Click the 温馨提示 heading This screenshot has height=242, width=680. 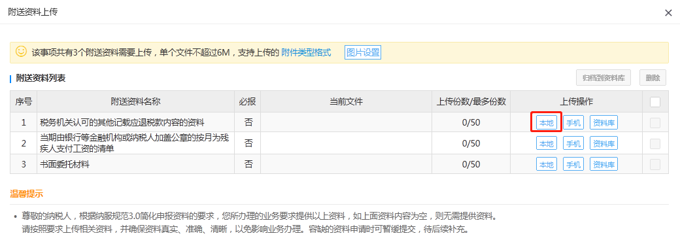click(x=26, y=194)
